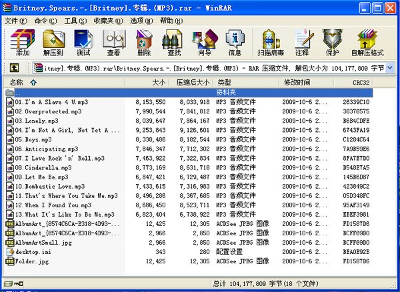Select file 02. Overprotected.mp3
Screen dimensions: 400x292
coord(48,111)
